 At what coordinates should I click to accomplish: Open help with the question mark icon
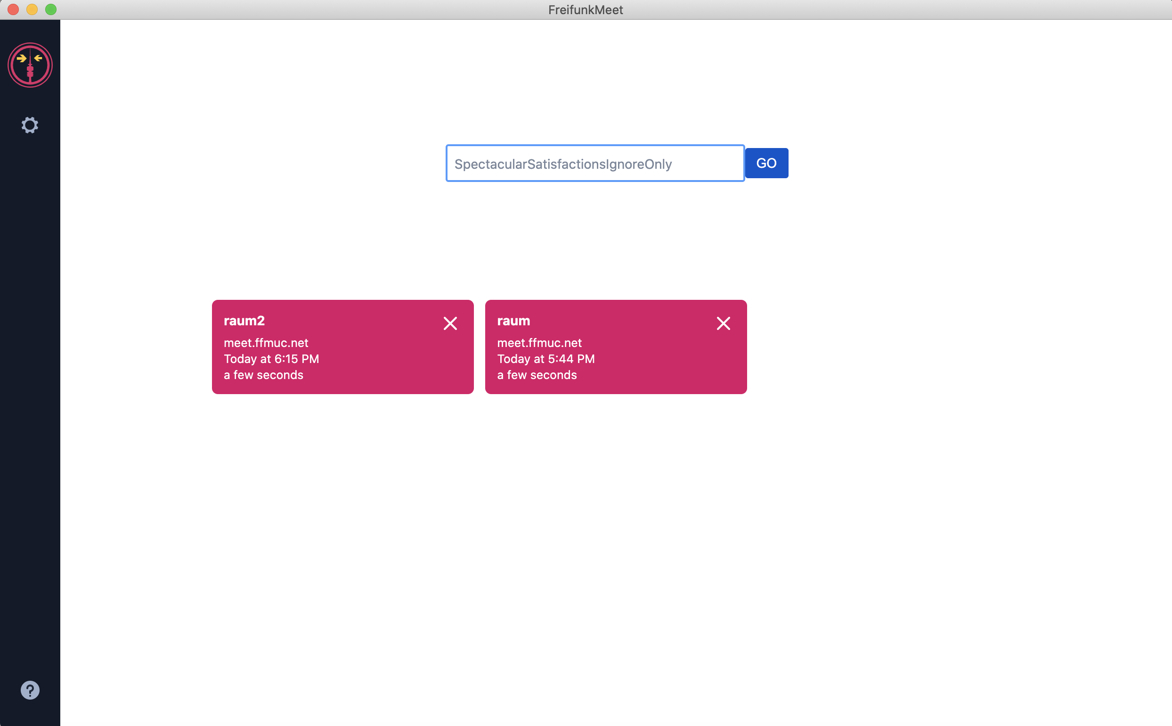[30, 690]
